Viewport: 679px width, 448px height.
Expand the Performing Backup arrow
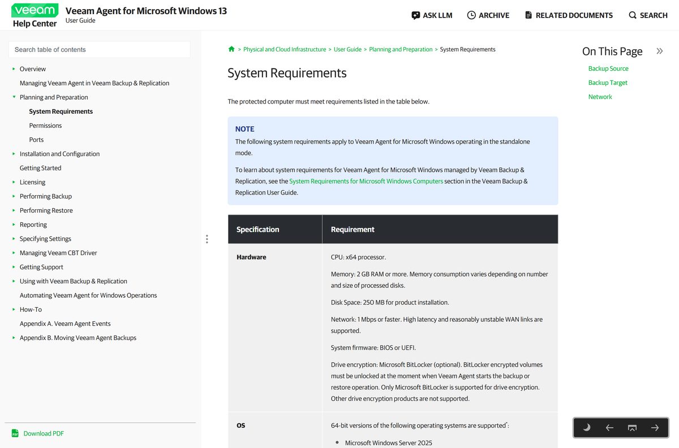coord(14,196)
